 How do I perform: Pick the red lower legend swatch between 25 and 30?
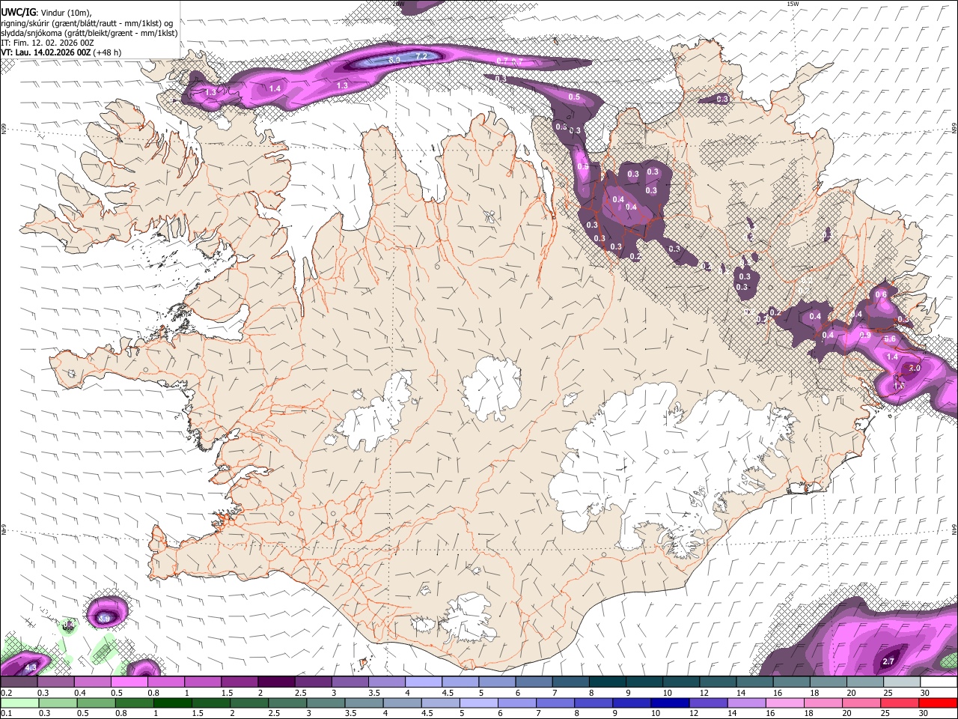[x=901, y=703]
